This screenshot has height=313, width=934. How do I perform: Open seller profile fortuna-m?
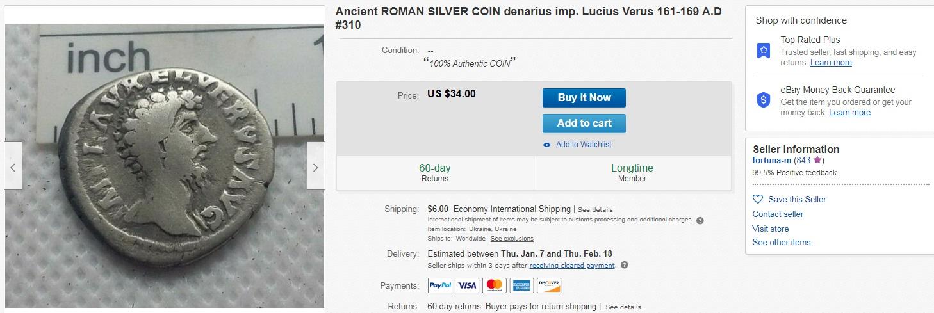[x=771, y=161]
